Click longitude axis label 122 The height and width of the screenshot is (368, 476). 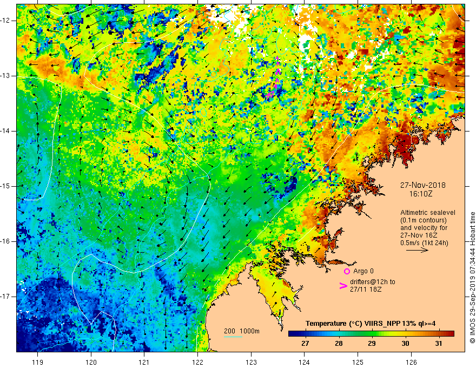pyautogui.click(x=197, y=362)
